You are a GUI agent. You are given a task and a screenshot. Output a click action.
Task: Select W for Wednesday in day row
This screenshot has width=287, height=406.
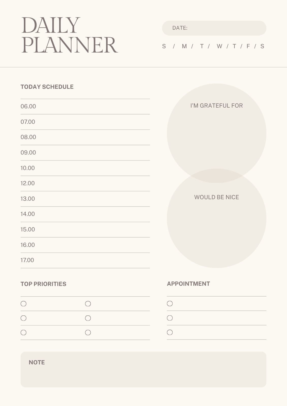coord(220,46)
